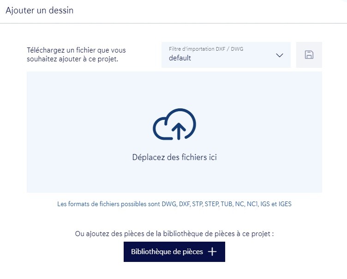Click the top-left corner of the drop zone

30,75
